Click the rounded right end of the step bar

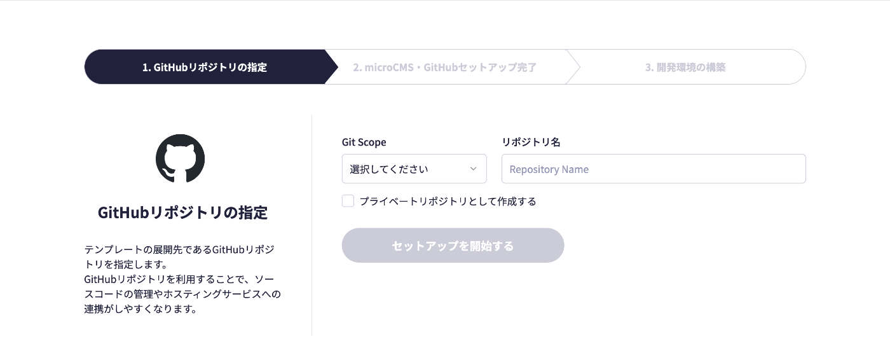(797, 67)
